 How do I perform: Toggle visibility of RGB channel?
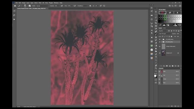pyautogui.click(x=159, y=71)
